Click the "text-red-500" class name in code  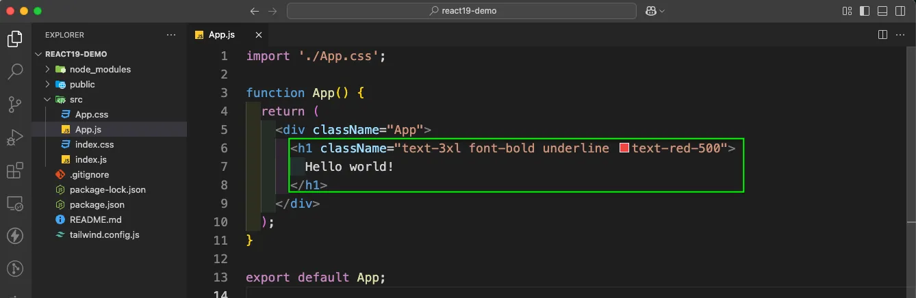click(x=676, y=148)
